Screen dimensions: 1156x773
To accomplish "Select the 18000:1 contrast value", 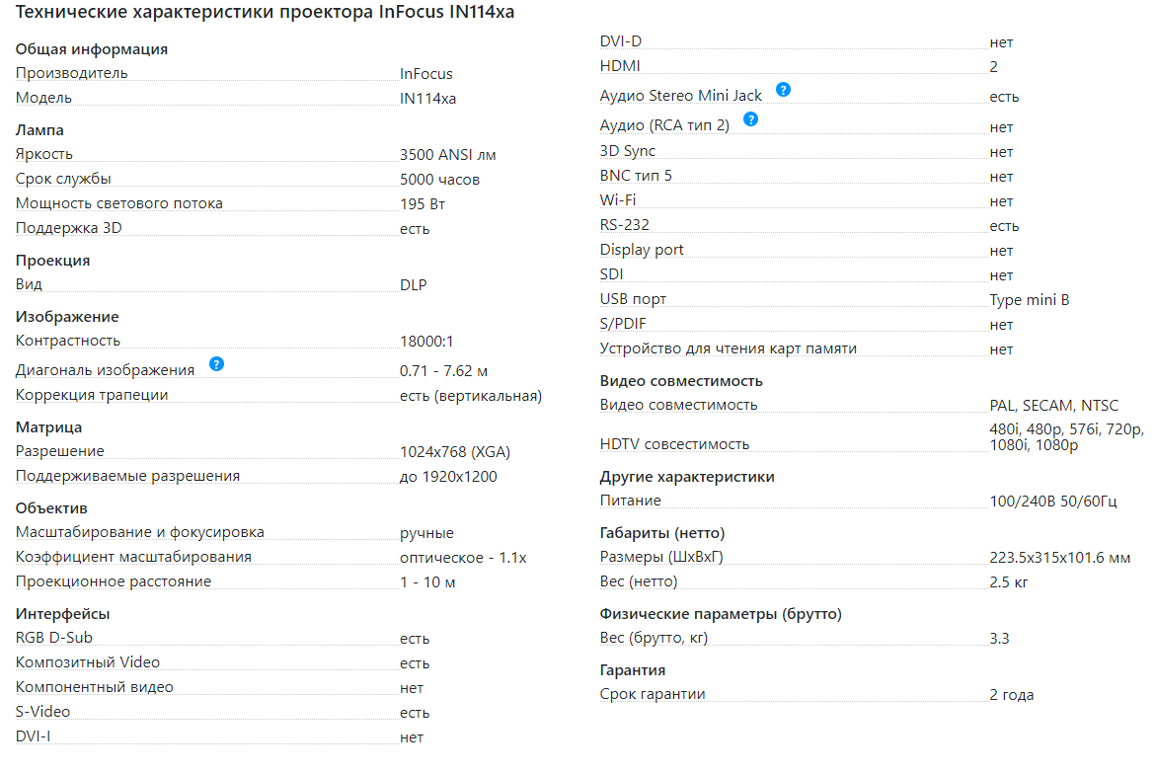I will [426, 342].
